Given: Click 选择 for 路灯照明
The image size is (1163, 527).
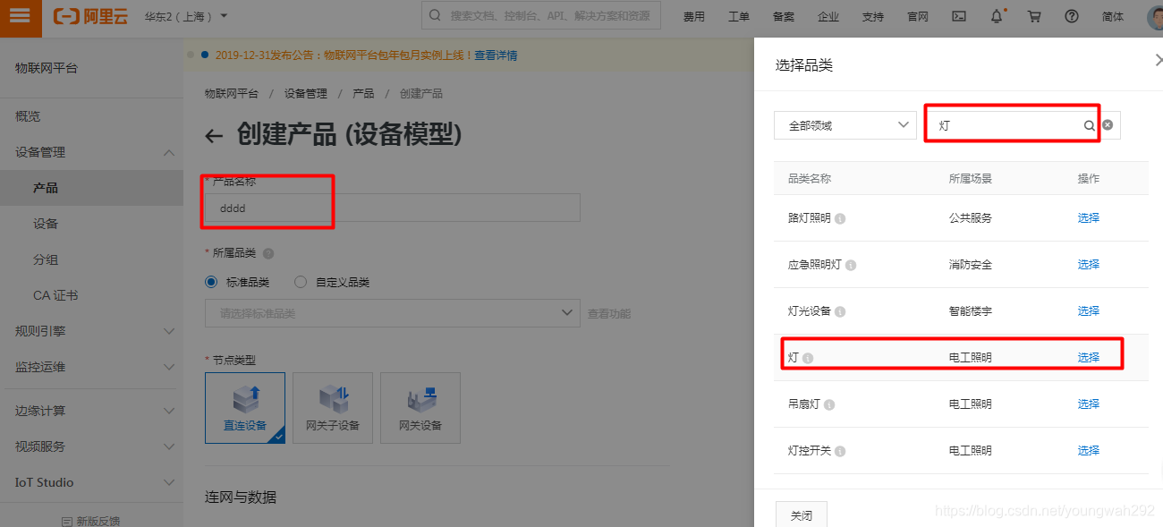Looking at the screenshot, I should click(x=1089, y=217).
